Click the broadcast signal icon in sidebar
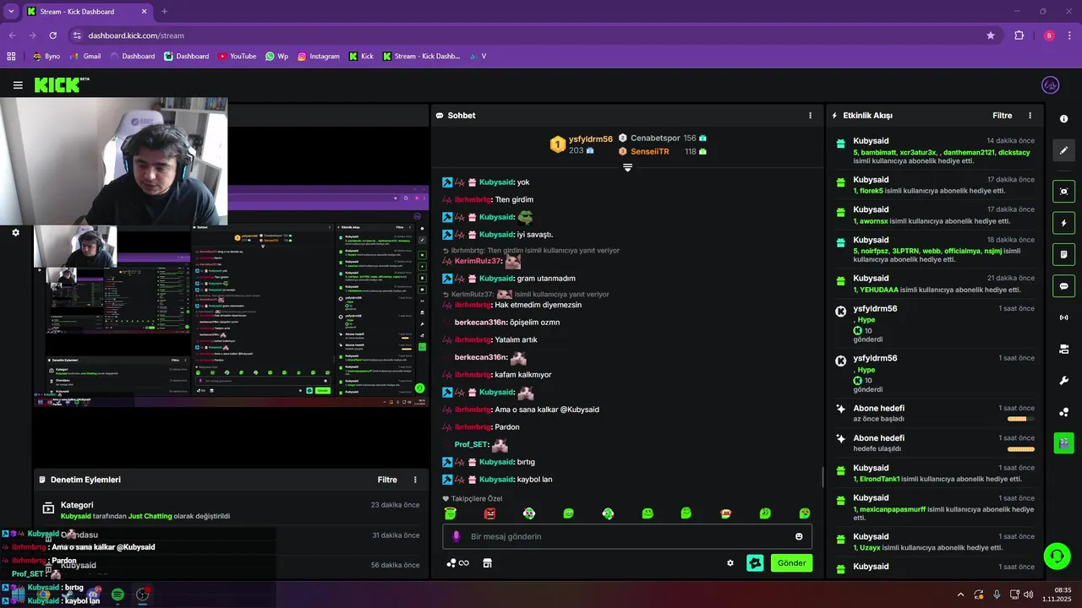 pos(1063,318)
